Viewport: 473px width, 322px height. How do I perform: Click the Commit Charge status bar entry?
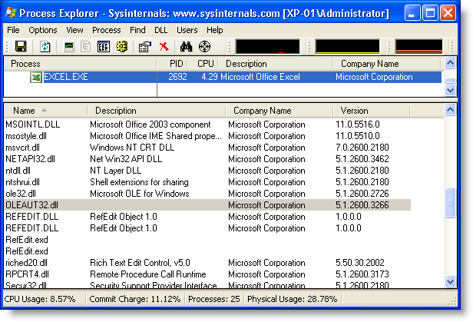point(135,299)
